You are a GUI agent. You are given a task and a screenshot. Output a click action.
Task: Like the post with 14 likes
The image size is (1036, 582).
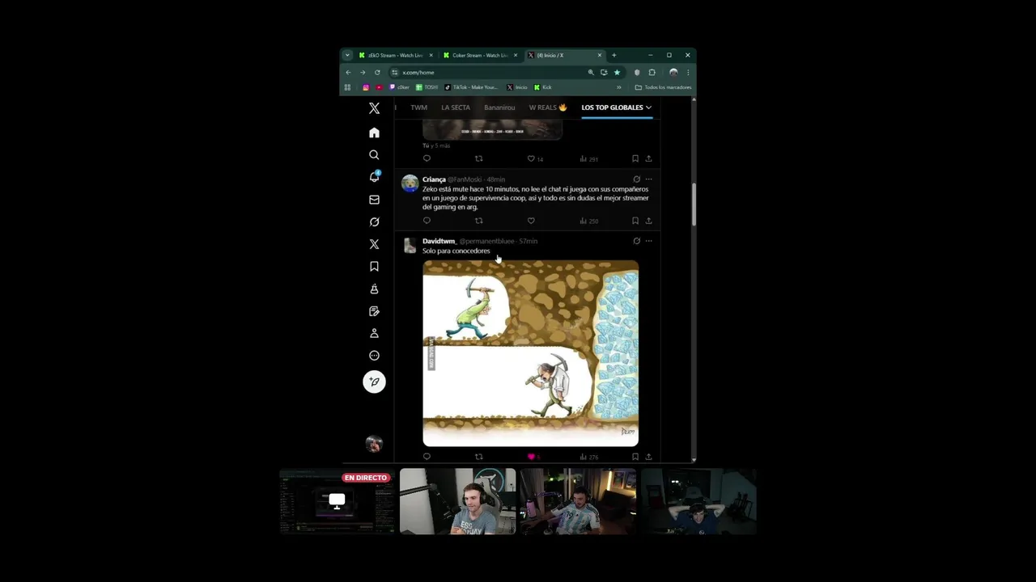pos(535,158)
